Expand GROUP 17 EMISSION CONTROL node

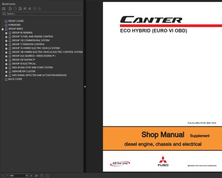click(6, 45)
